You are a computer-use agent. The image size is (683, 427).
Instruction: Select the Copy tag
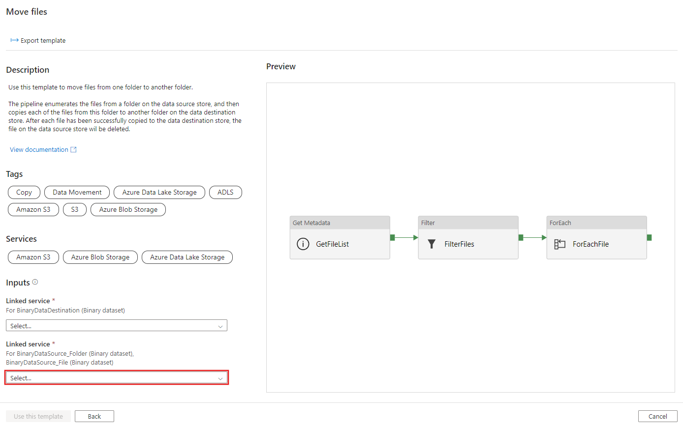pos(24,193)
